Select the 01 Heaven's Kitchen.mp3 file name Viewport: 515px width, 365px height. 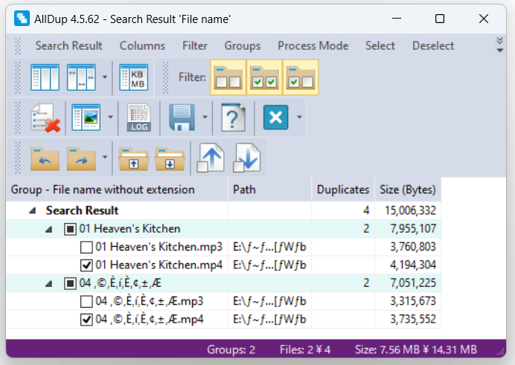(x=159, y=247)
